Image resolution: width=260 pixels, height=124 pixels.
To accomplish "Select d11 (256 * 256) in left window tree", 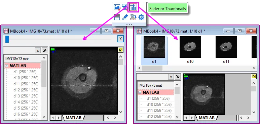I will (x=26, y=84).
